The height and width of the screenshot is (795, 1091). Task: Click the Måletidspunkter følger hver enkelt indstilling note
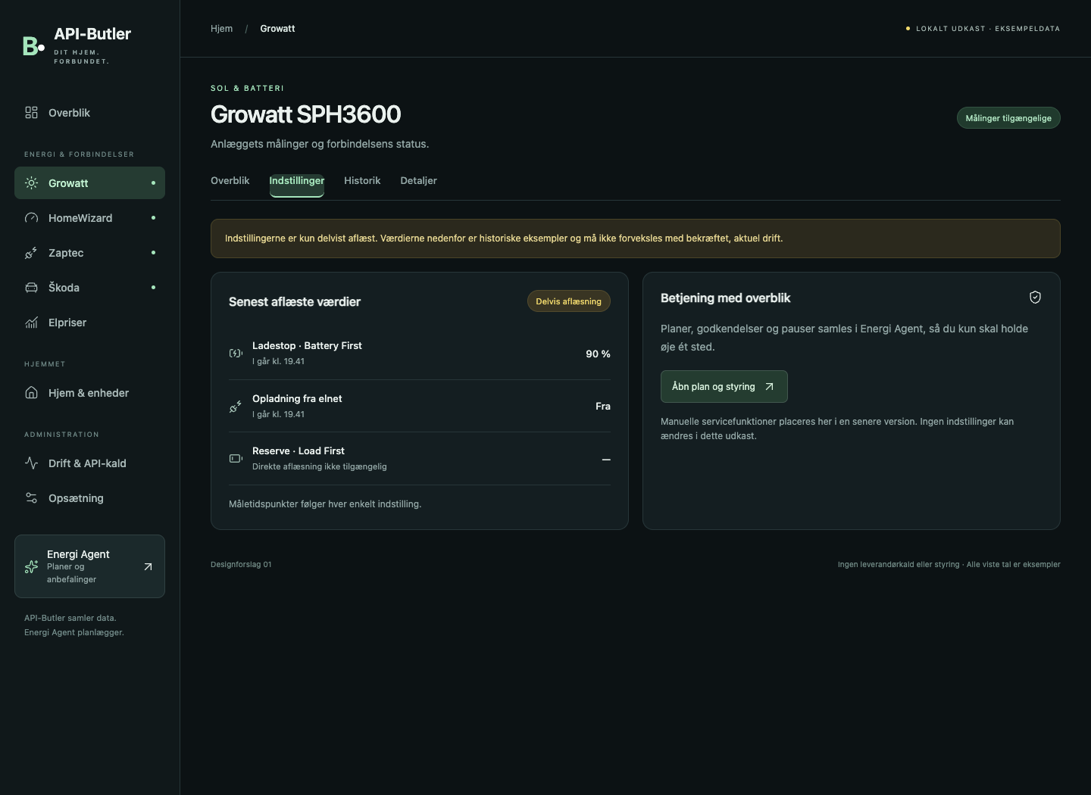click(325, 504)
